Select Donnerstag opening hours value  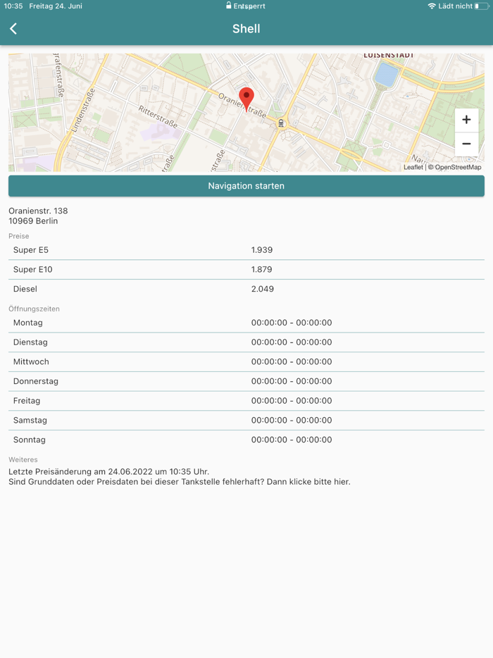(292, 381)
